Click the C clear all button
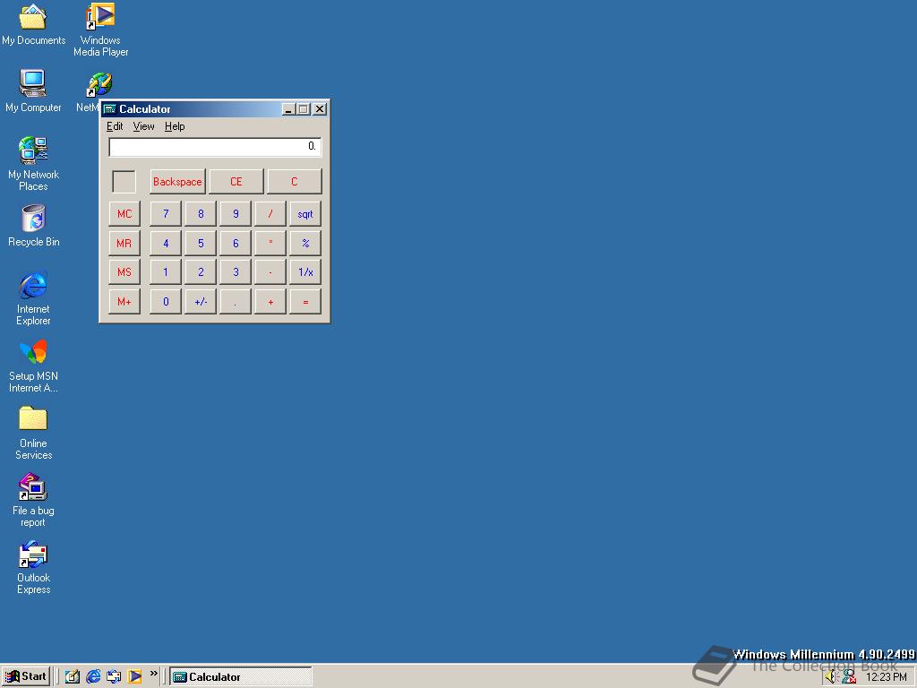 point(294,181)
